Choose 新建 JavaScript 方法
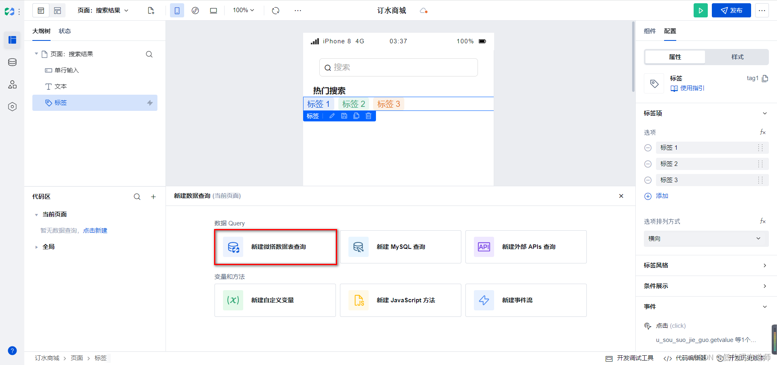The image size is (777, 365). 401,300
